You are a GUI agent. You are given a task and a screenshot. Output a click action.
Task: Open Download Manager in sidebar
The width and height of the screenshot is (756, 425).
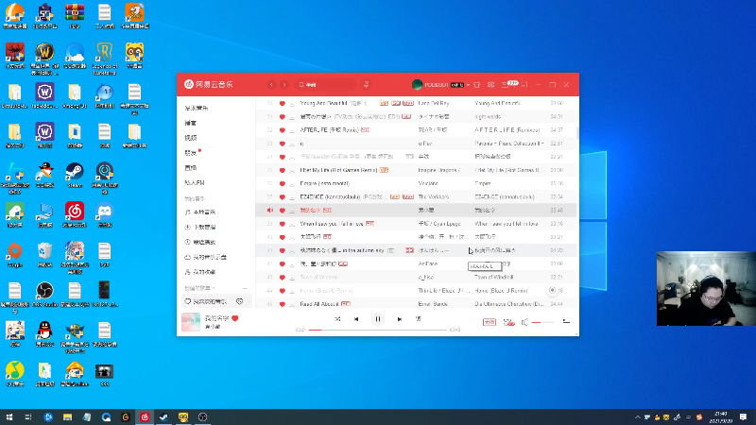200,227
